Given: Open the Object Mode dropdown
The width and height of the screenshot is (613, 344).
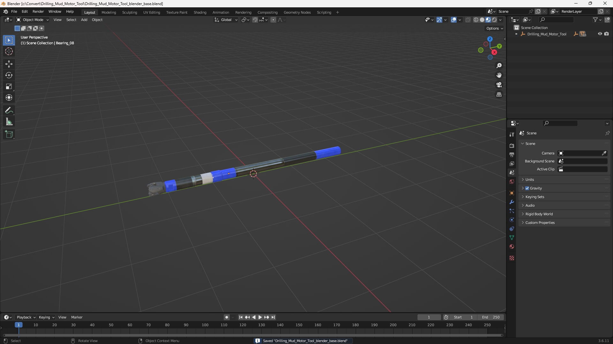Looking at the screenshot, I should pyautogui.click(x=33, y=20).
